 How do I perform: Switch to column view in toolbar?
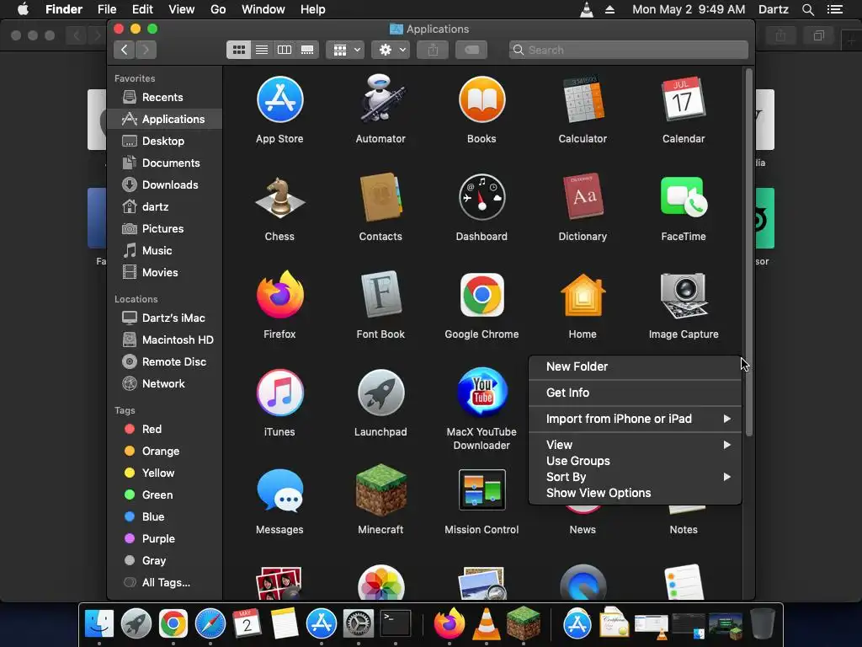point(285,50)
